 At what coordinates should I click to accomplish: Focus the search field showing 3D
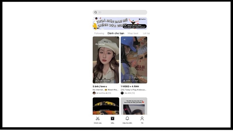[x=120, y=12]
